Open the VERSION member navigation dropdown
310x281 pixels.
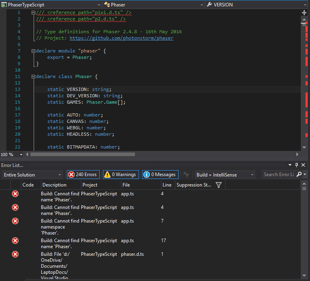(x=257, y=4)
